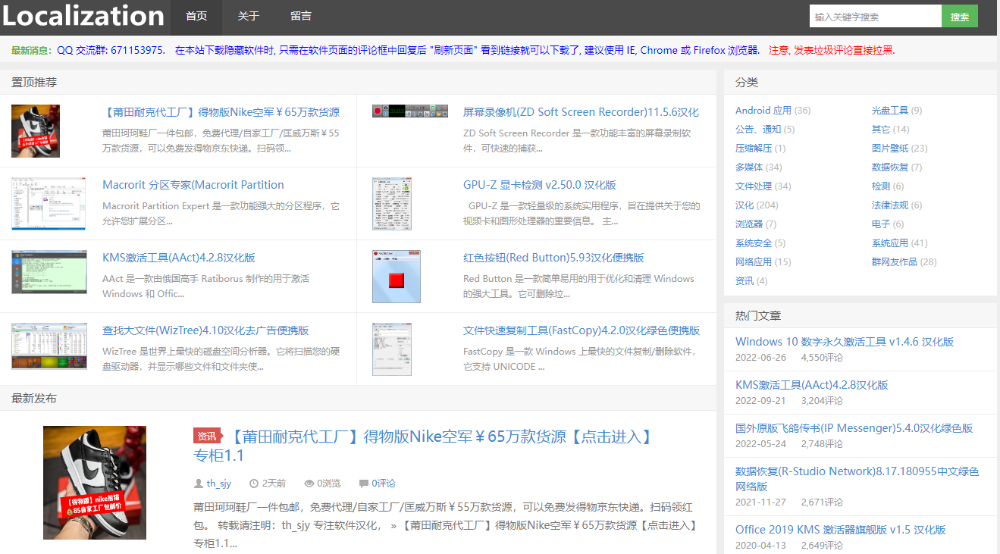1000x554 pixels.
Task: Click the QQ 交流群: 671153975 notice text
Action: point(111,51)
